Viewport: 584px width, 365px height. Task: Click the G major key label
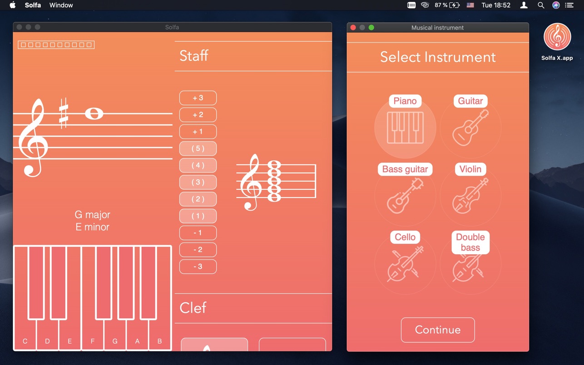pos(93,214)
